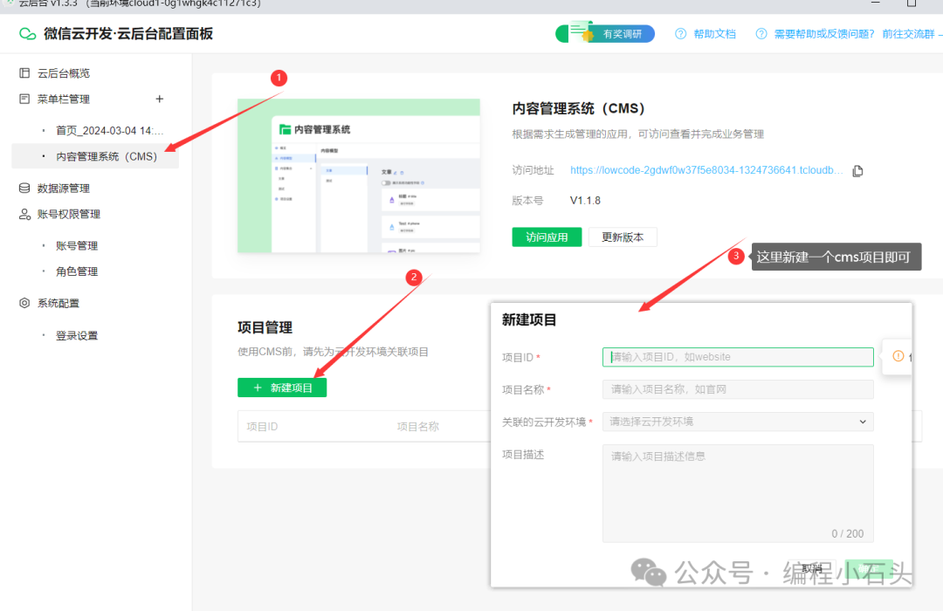Screen dimensions: 943x611
Task: Click the 项目管理 section heading
Action: [x=265, y=327]
